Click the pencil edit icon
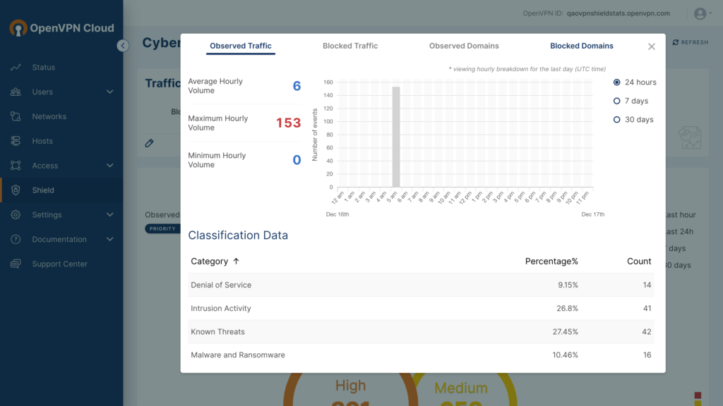The width and height of the screenshot is (723, 406). (x=150, y=143)
